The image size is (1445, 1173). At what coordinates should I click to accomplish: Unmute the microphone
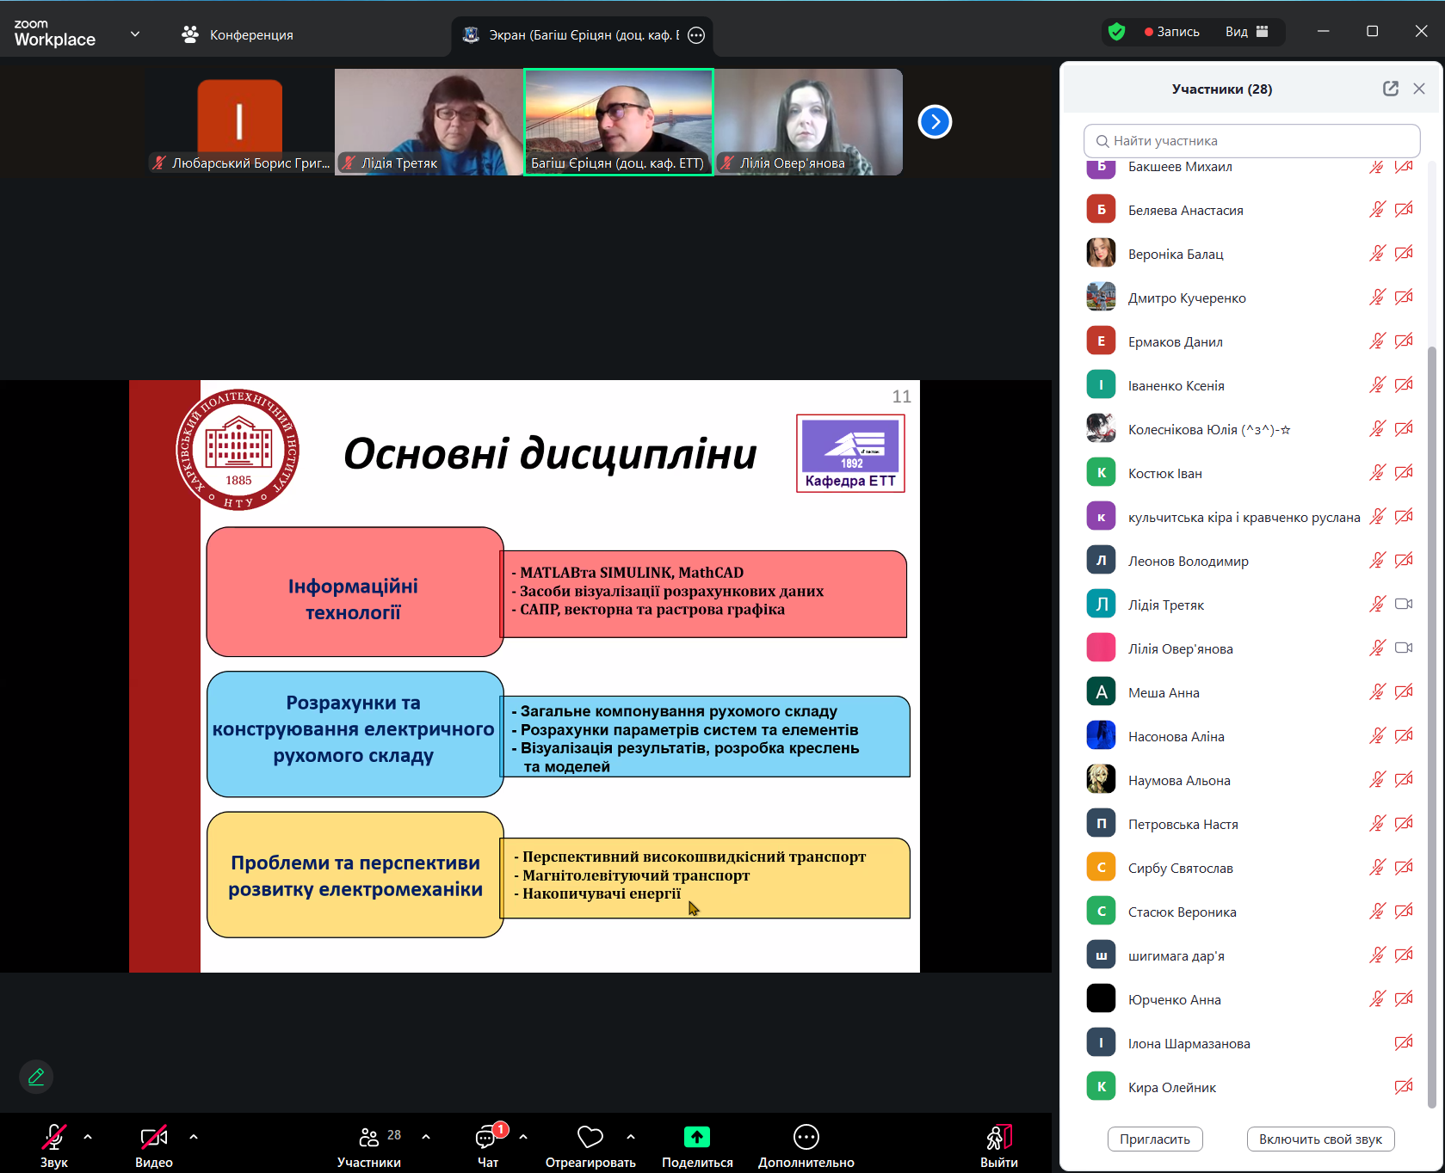tap(53, 1137)
